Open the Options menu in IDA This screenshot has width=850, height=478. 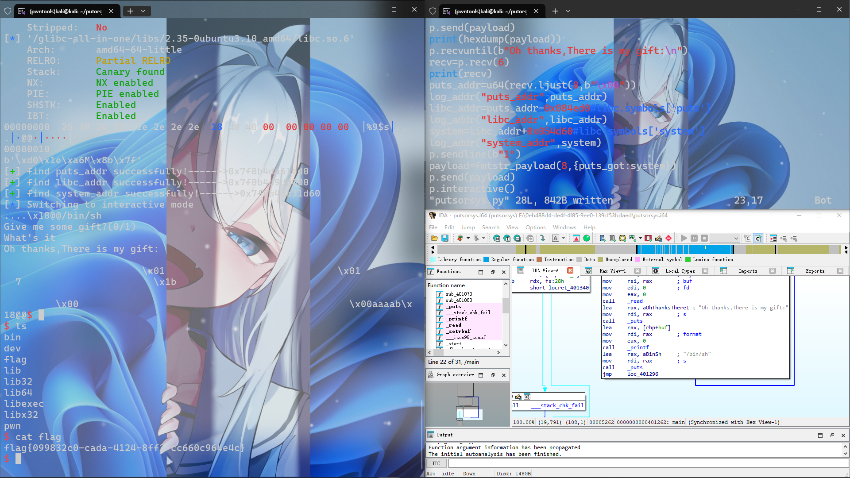point(535,227)
